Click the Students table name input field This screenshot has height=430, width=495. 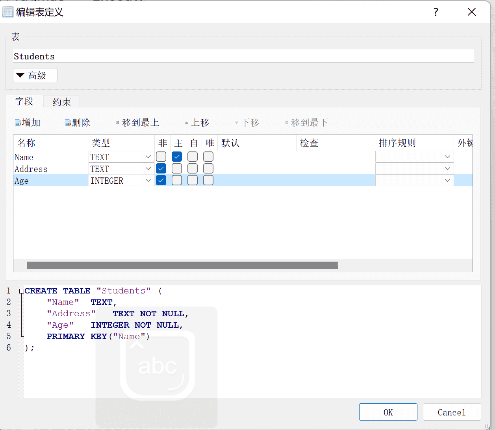(243, 56)
